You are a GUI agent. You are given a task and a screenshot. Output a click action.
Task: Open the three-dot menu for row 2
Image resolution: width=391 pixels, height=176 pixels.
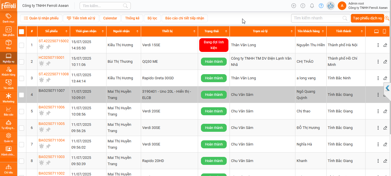coord(378,62)
